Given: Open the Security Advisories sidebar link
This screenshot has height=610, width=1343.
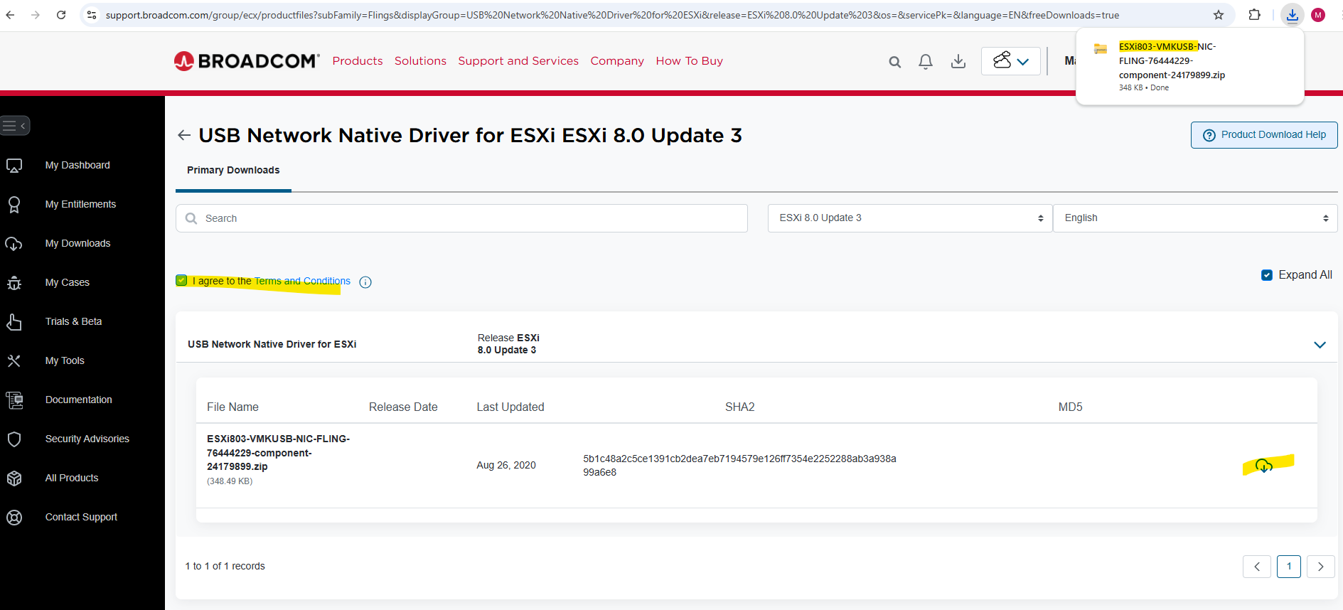Looking at the screenshot, I should [87, 439].
